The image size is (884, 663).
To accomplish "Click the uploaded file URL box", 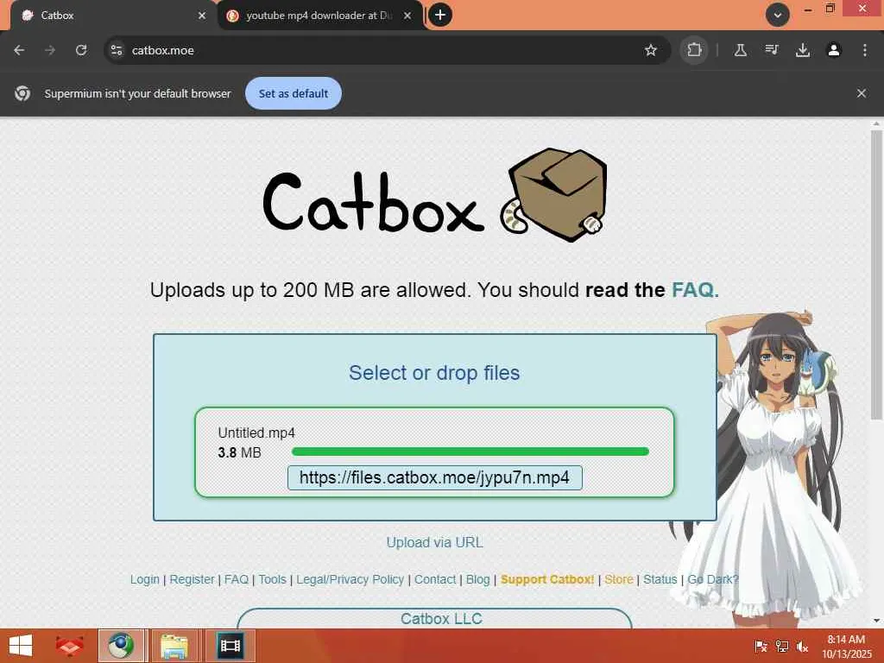I will (x=435, y=477).
